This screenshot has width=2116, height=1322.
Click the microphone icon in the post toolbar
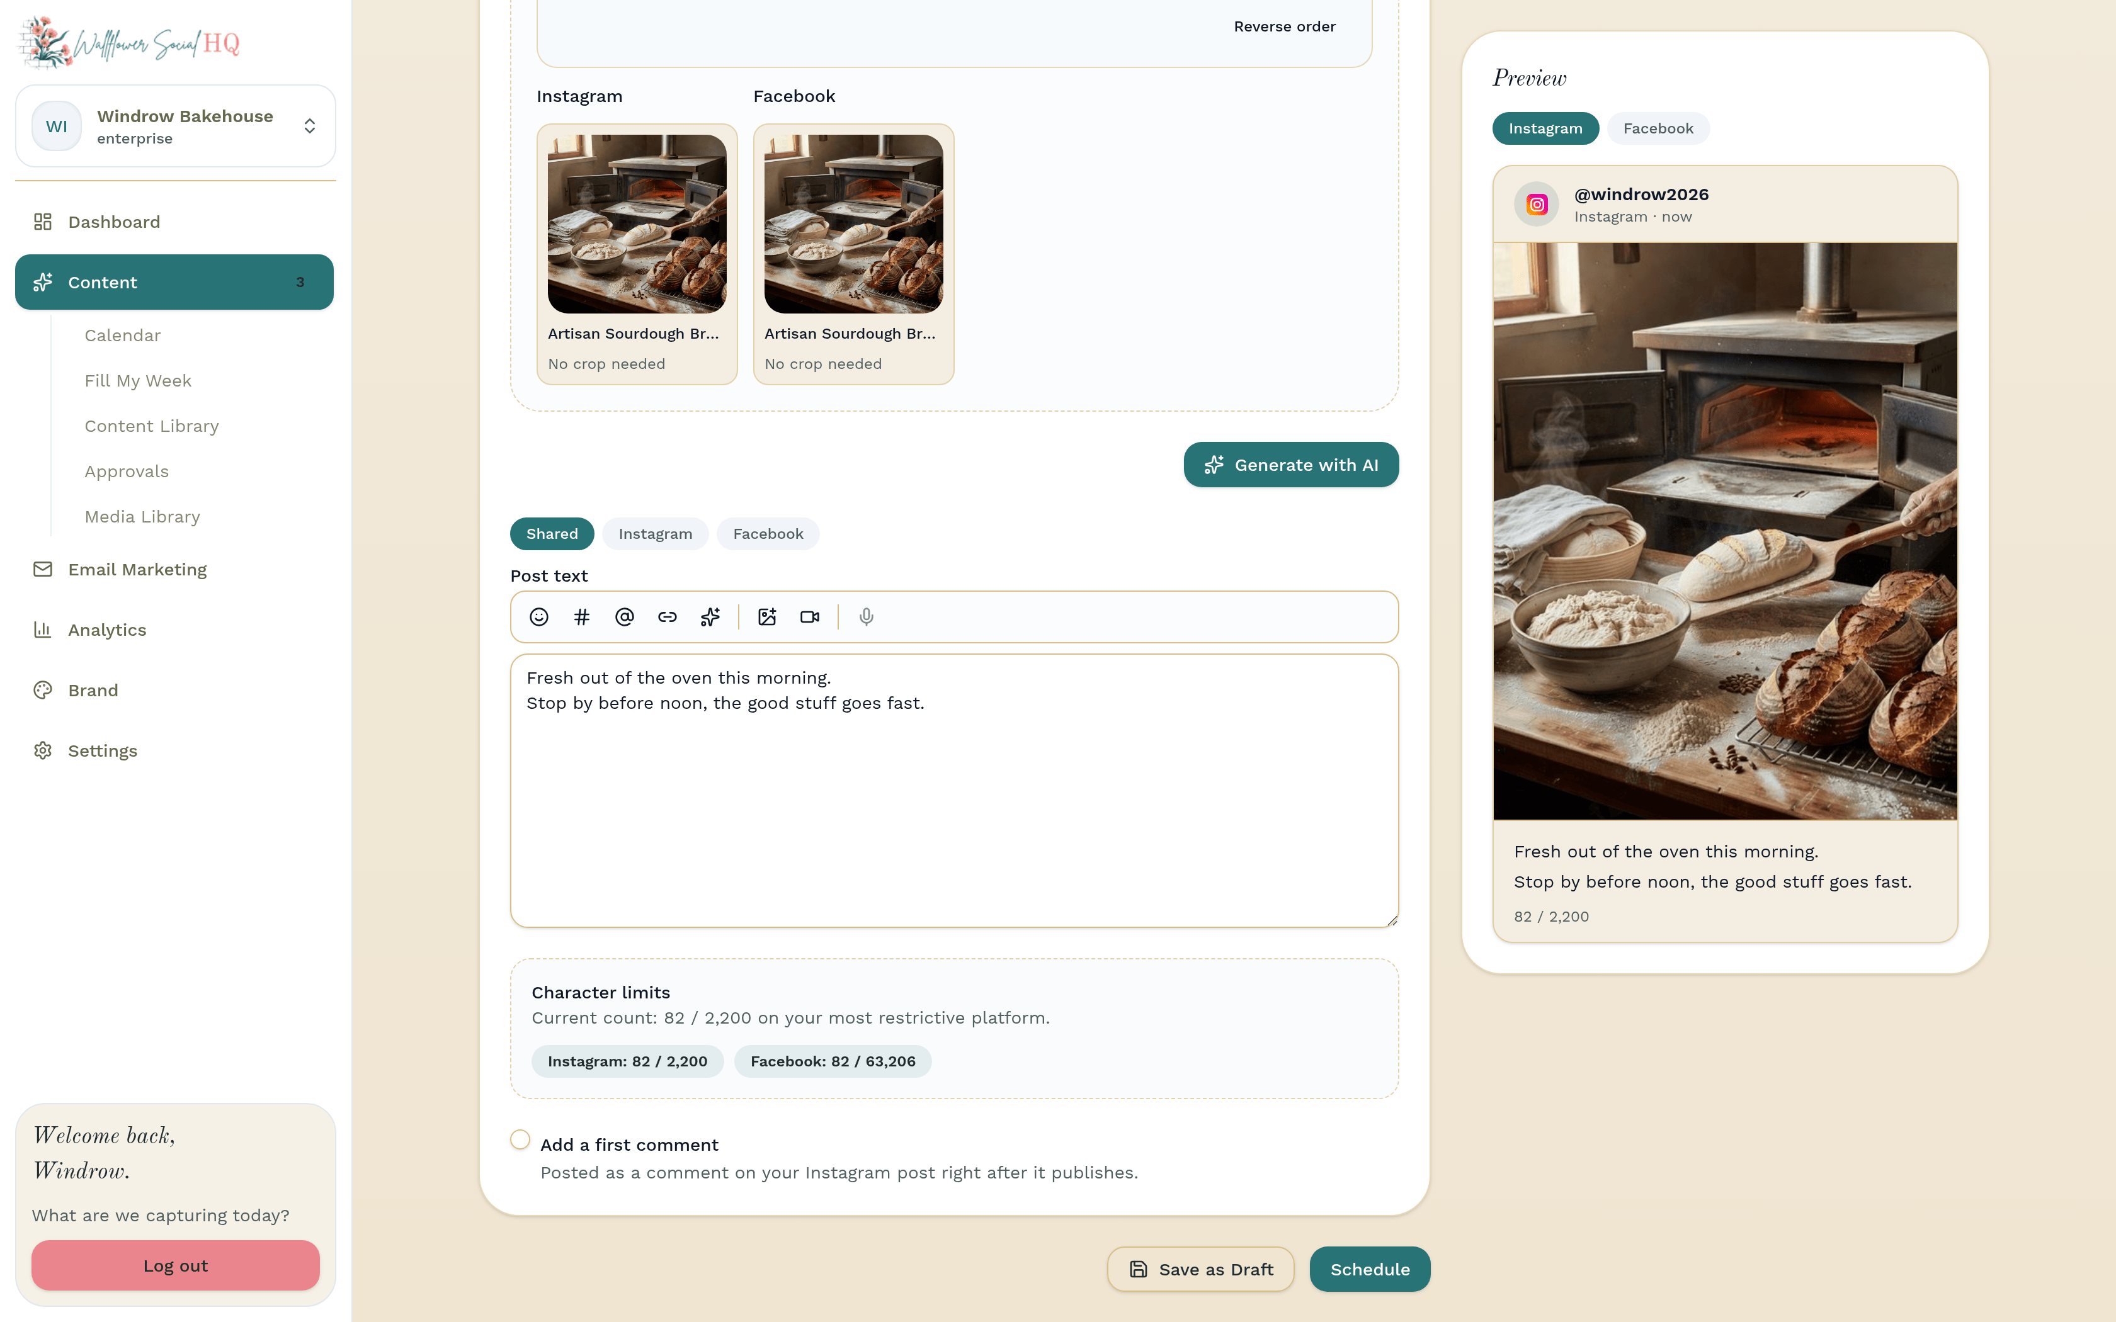click(x=867, y=618)
